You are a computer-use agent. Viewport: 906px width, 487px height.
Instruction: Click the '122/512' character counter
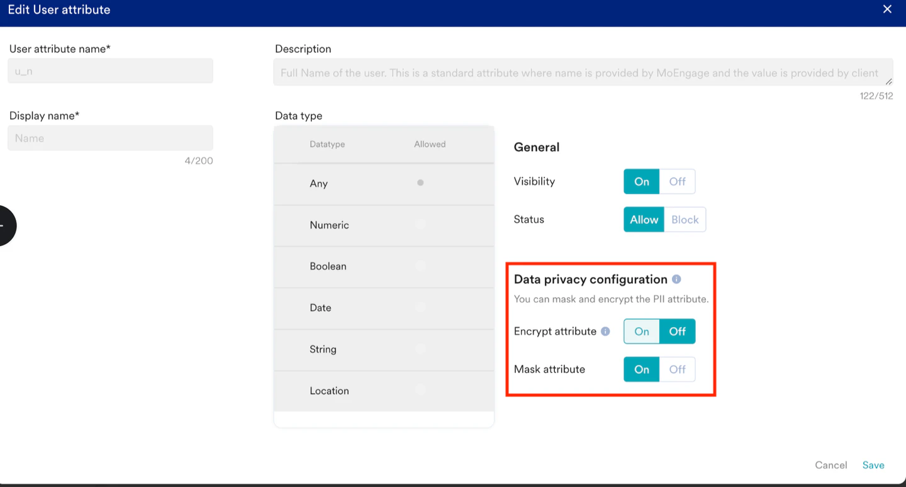876,96
